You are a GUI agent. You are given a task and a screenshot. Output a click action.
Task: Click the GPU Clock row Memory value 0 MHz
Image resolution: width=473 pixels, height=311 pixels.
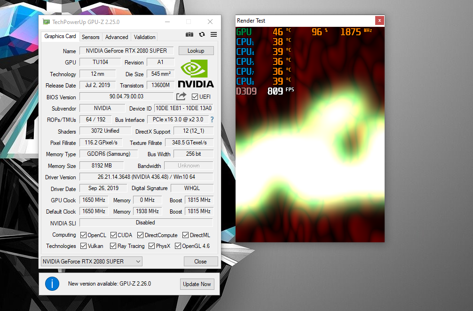(x=147, y=200)
